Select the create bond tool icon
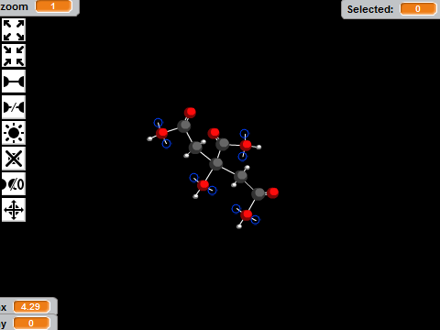The width and height of the screenshot is (440, 330). [x=14, y=82]
